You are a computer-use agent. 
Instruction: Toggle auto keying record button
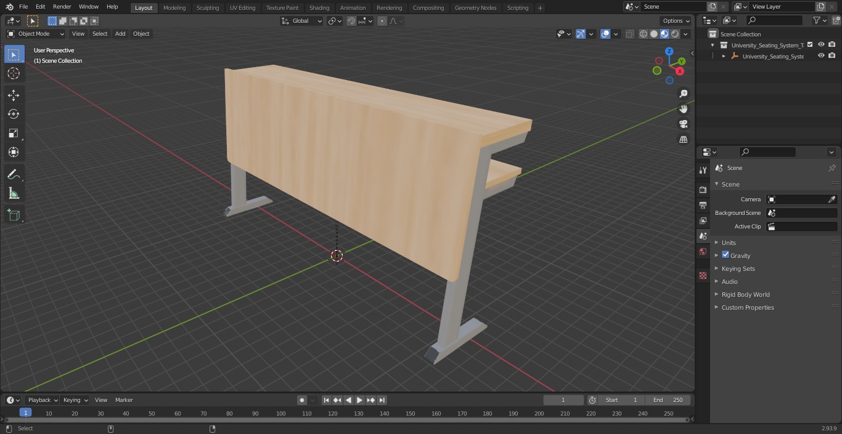point(302,400)
